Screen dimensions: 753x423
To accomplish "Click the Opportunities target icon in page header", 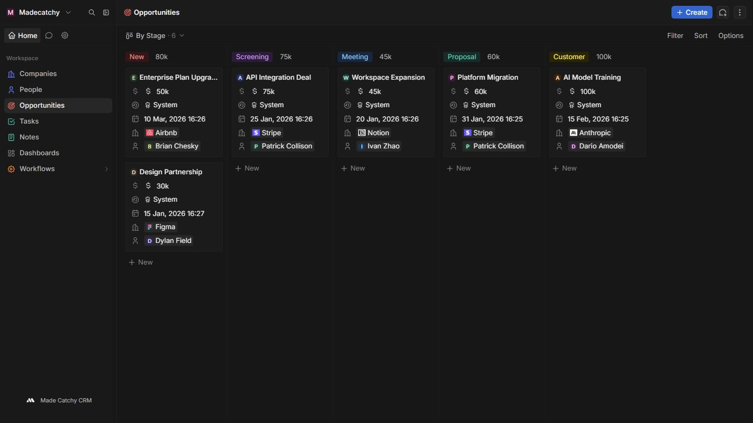I will pyautogui.click(x=128, y=12).
